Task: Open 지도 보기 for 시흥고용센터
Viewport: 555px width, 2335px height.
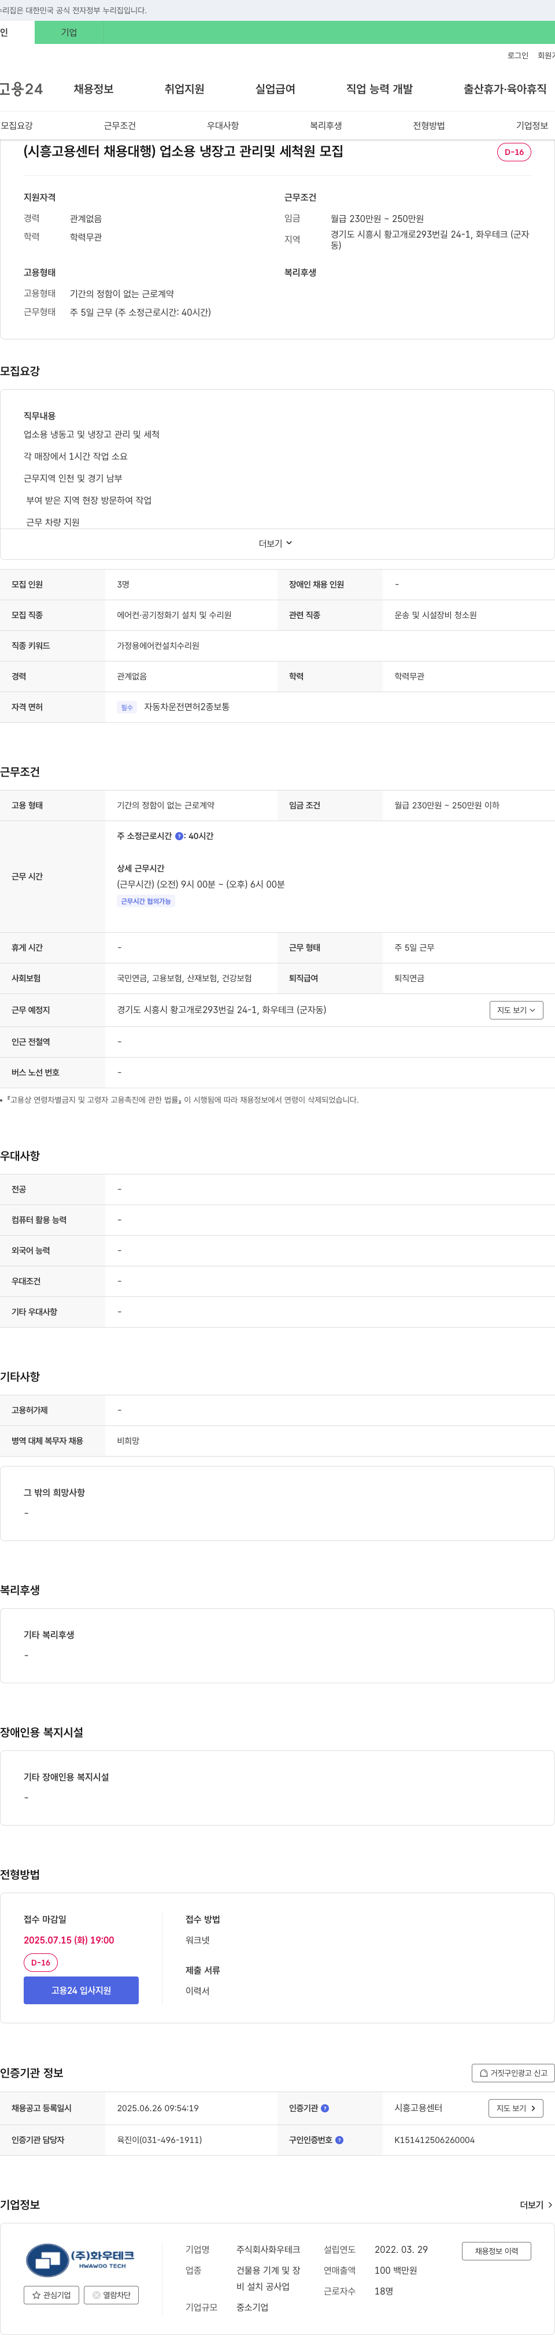Action: pos(516,2108)
